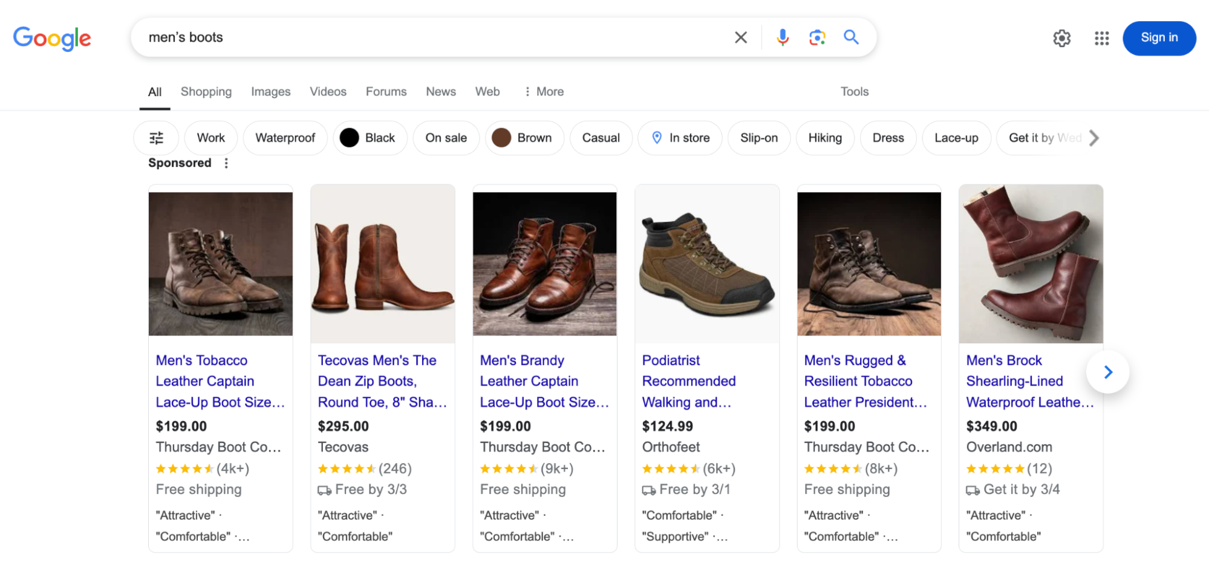
Task: Open the Sponsored three-dot menu
Action: click(226, 163)
